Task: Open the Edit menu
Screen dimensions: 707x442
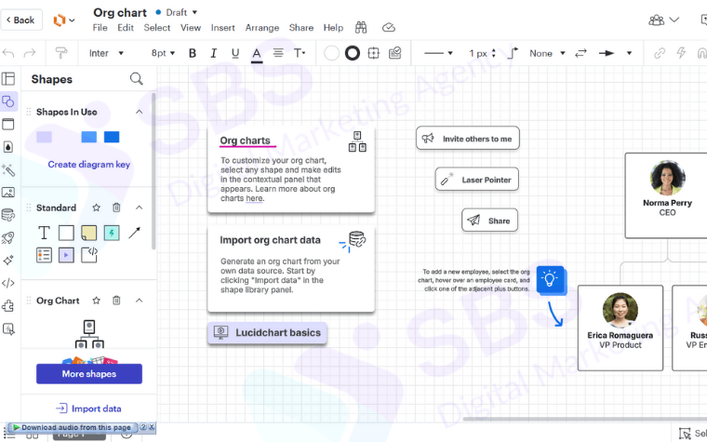Action: (x=126, y=28)
